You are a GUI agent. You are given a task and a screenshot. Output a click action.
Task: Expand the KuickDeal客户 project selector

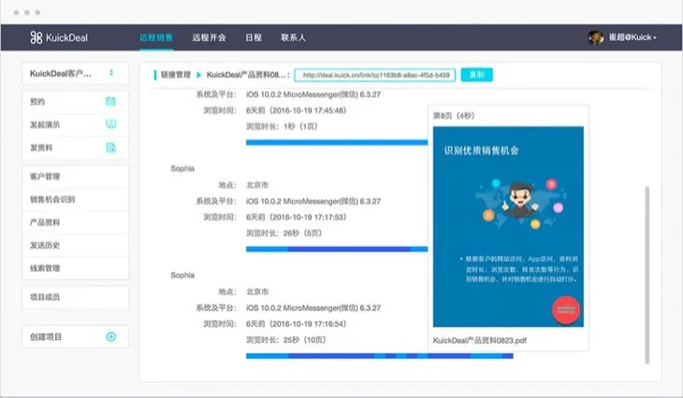tap(76, 73)
